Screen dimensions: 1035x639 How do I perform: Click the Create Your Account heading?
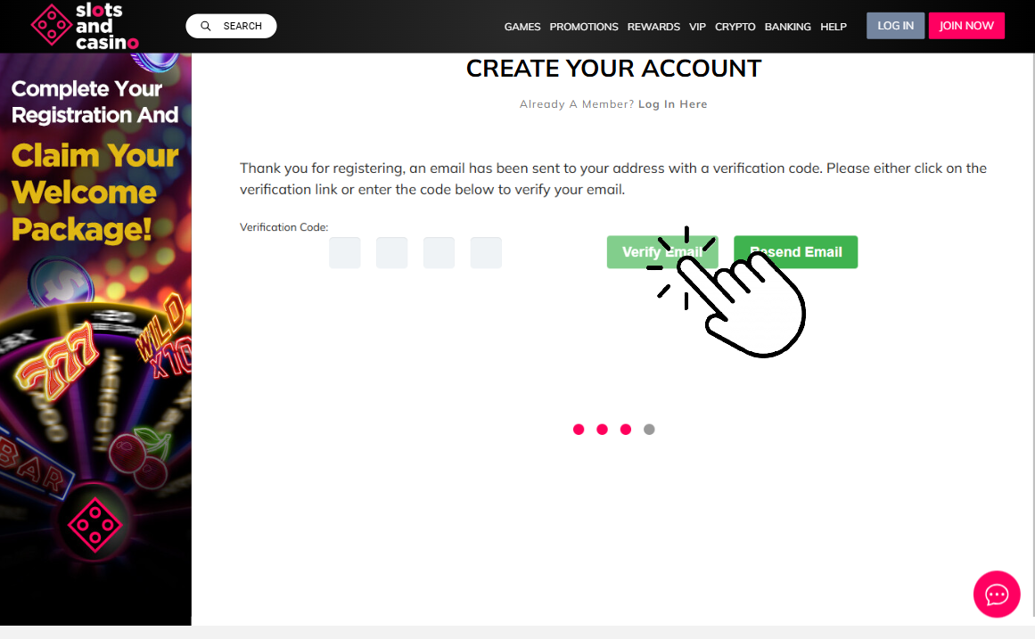click(614, 69)
